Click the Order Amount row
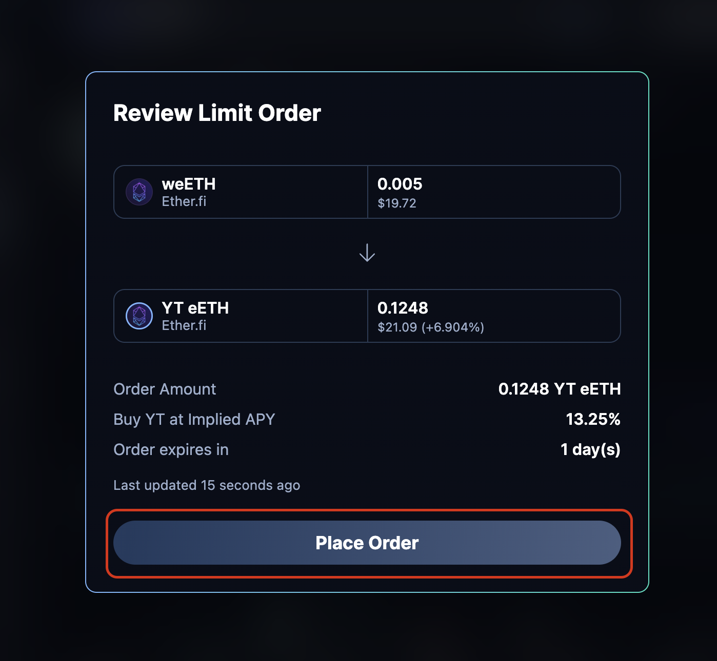 [x=165, y=389]
